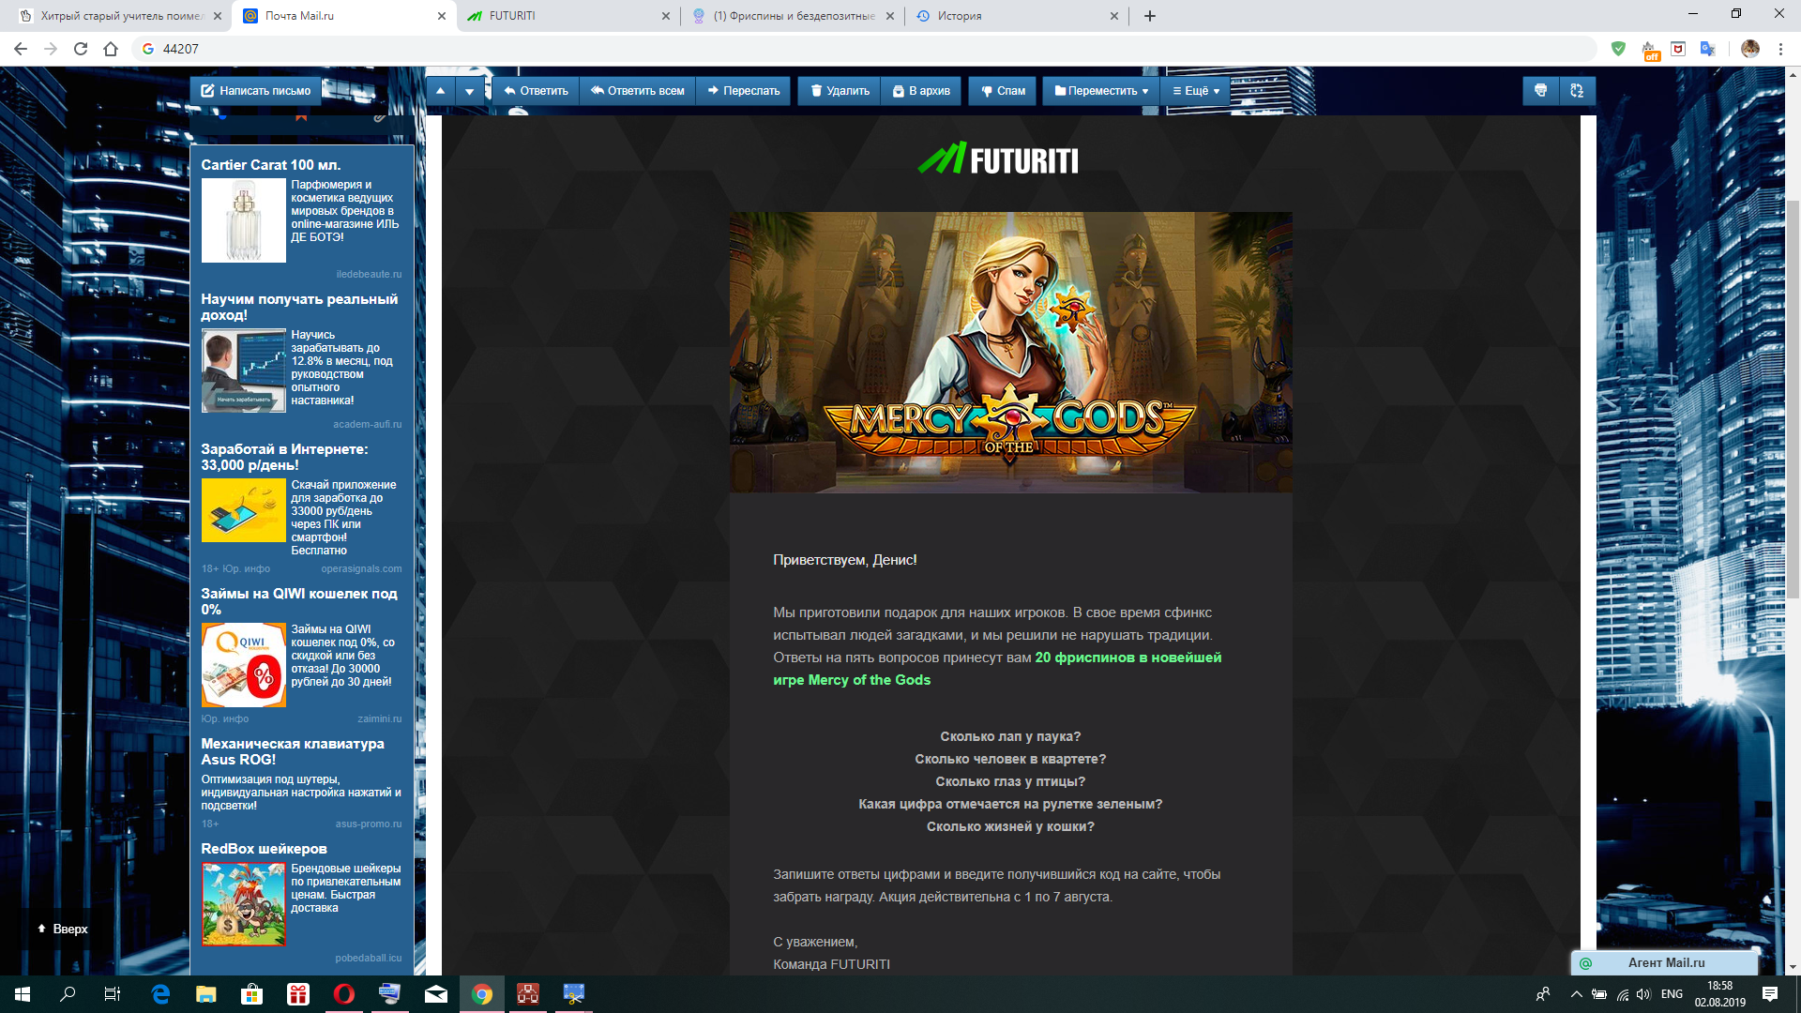This screenshot has height=1013, width=1801.
Task: Open the Chrome profile avatar
Action: pos(1750,49)
